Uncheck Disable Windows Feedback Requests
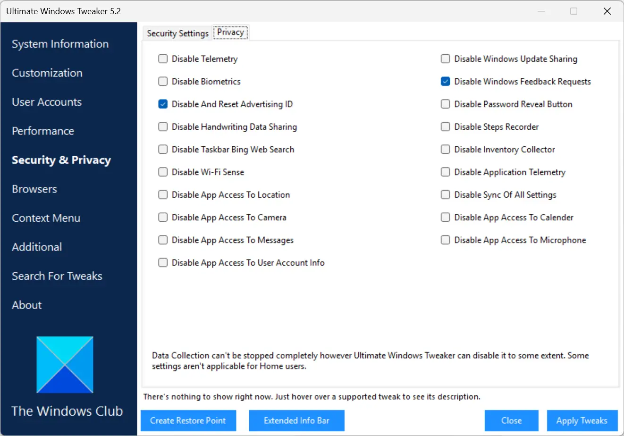624x436 pixels. click(x=445, y=82)
